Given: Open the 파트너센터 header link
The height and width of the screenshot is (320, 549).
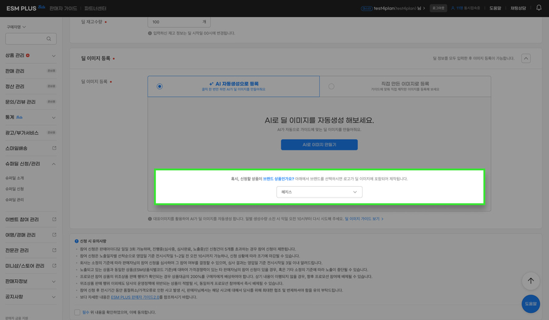Looking at the screenshot, I should [x=95, y=8].
